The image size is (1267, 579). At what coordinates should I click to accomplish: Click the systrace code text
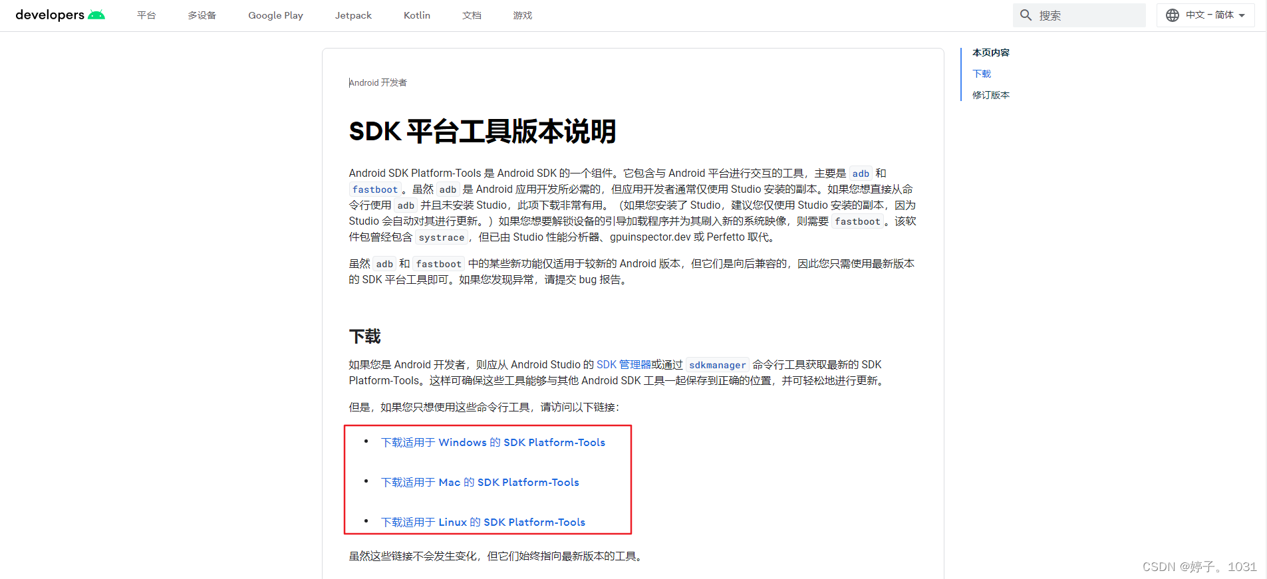442,237
